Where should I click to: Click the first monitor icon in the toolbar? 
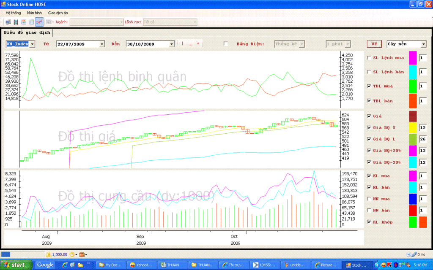point(8,22)
